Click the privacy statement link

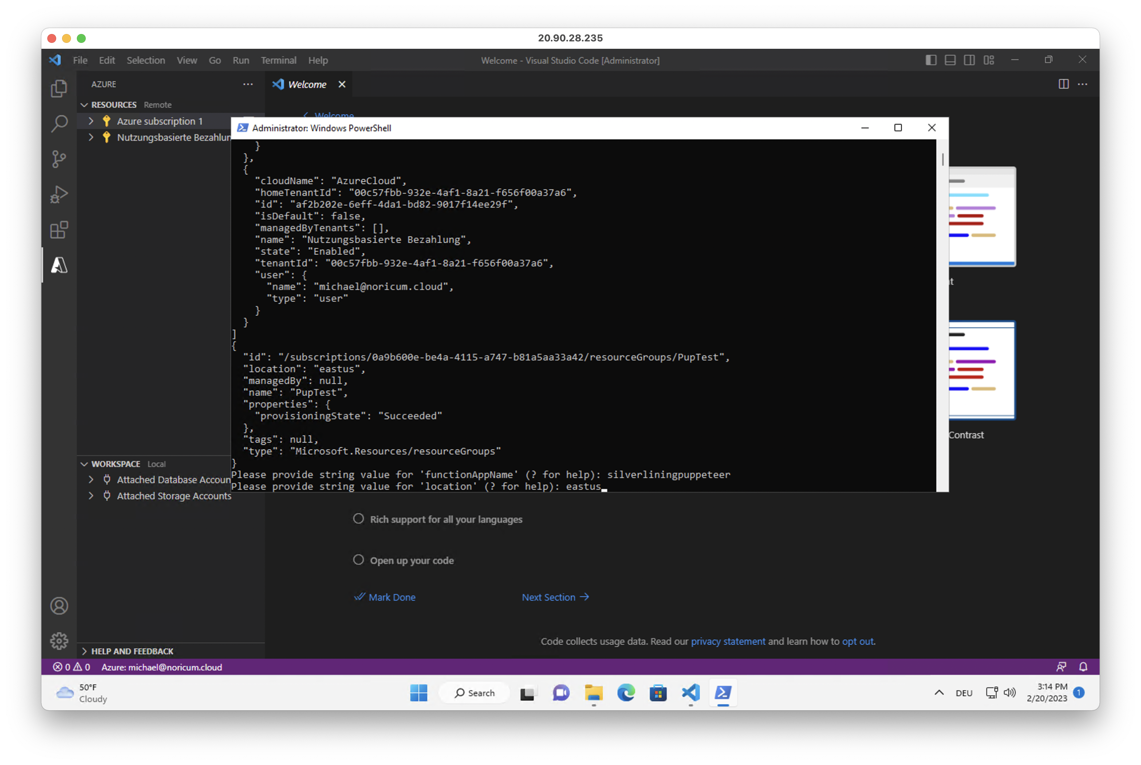728,641
